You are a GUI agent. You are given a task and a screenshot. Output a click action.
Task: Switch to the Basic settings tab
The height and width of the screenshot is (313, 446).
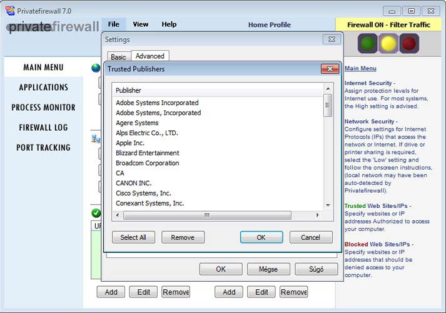119,57
